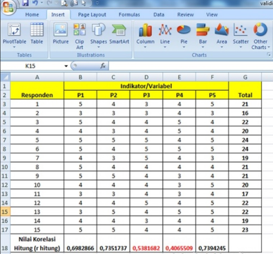
Task: Select row 15 header
Action: coord(5,212)
